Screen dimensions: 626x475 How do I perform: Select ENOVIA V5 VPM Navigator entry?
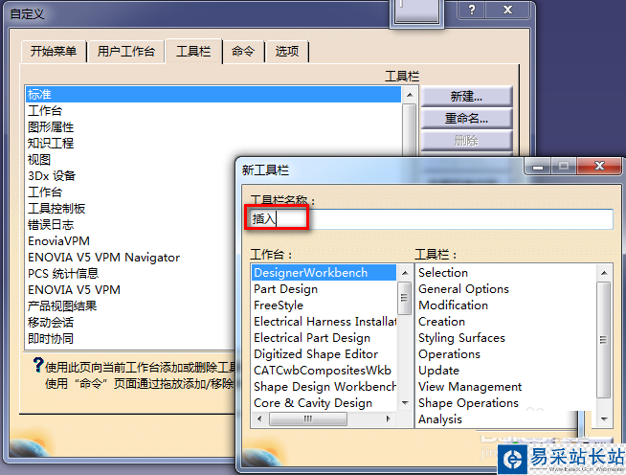click(103, 258)
